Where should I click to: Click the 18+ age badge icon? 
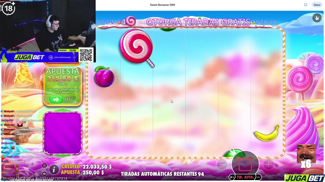tap(8, 8)
